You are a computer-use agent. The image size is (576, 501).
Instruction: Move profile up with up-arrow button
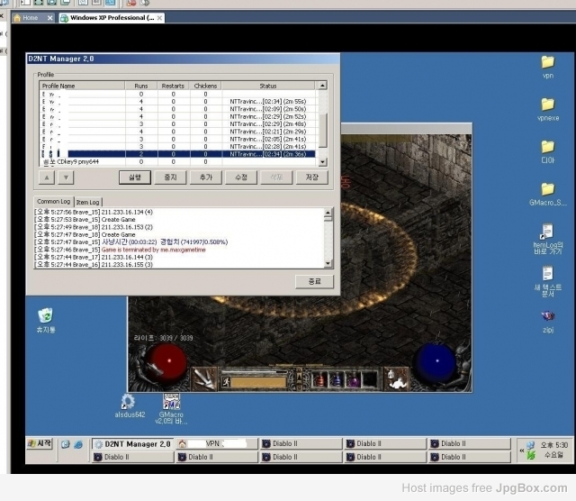pyautogui.click(x=47, y=178)
